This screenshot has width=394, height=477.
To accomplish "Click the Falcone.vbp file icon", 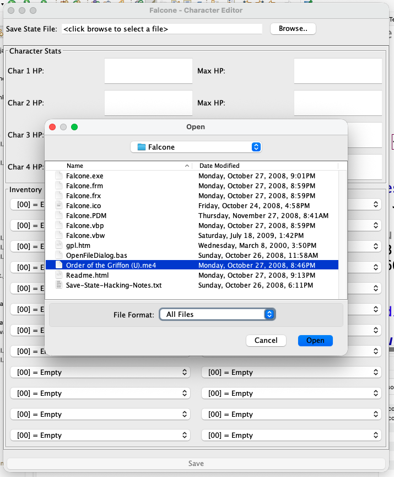I will (x=59, y=225).
